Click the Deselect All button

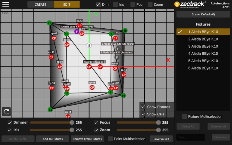click(x=219, y=126)
